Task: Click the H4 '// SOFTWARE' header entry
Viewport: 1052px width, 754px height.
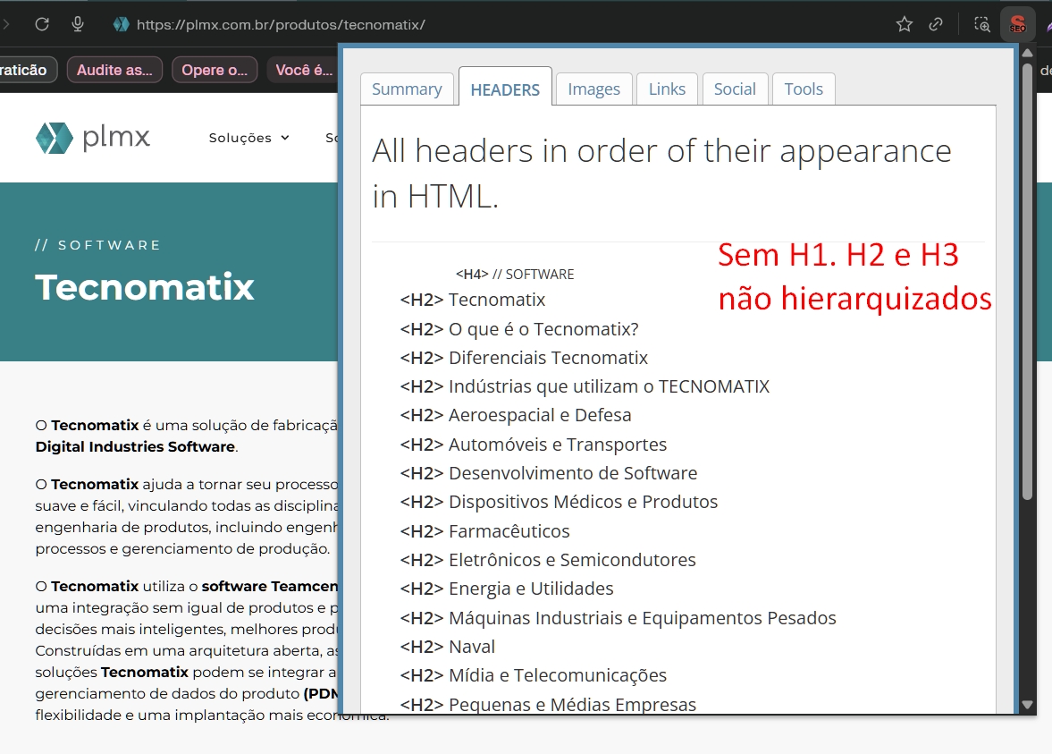Action: tap(515, 274)
